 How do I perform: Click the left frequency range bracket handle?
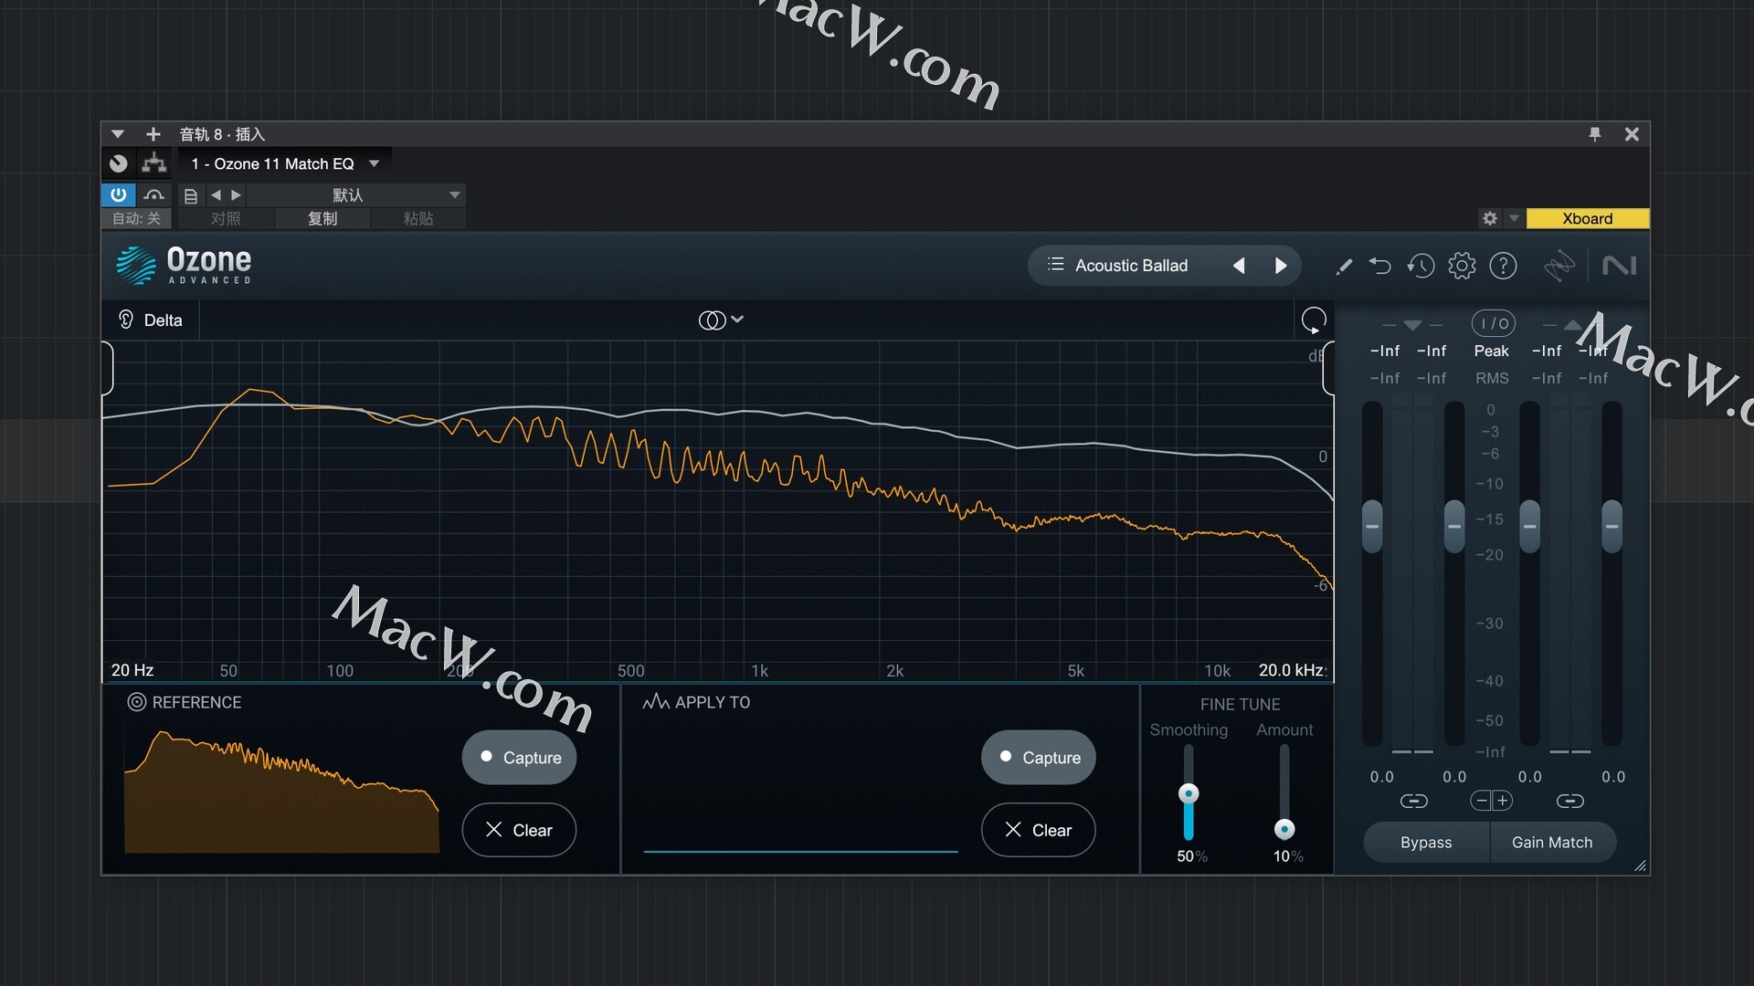108,368
